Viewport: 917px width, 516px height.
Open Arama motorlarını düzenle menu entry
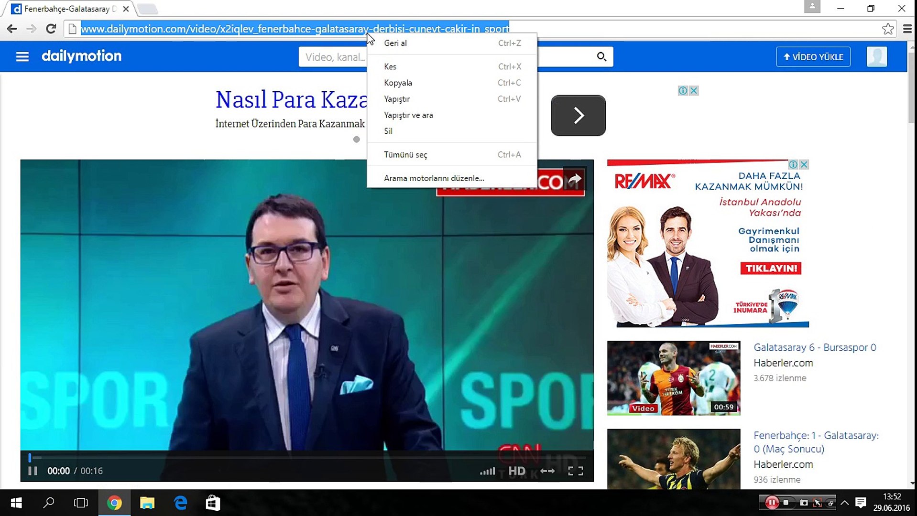pos(452,178)
